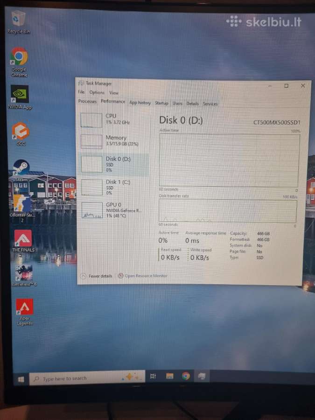The width and height of the screenshot is (315, 420).
Task: Switch to the Processes tab
Action: [87, 101]
